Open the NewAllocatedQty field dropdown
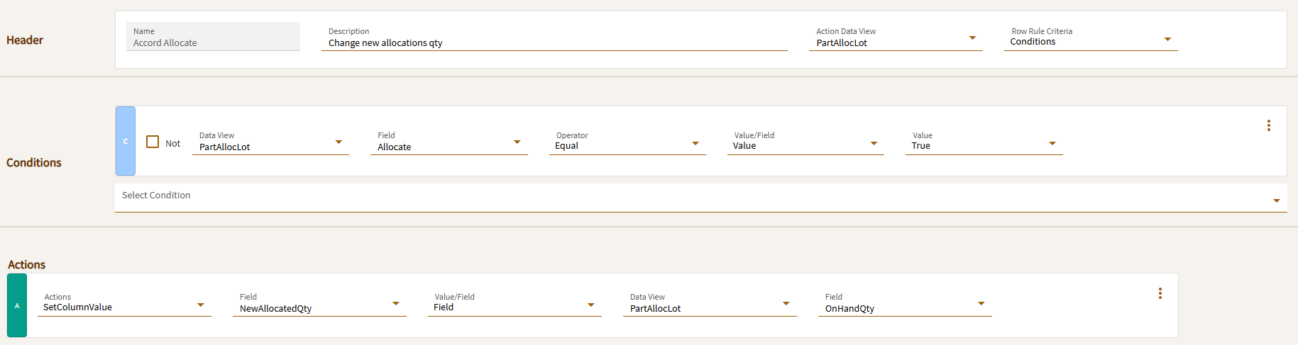The width and height of the screenshot is (1298, 345). pos(395,304)
